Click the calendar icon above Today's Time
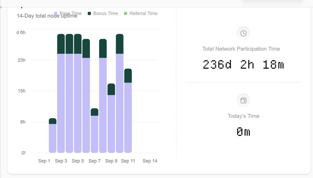 [x=243, y=100]
